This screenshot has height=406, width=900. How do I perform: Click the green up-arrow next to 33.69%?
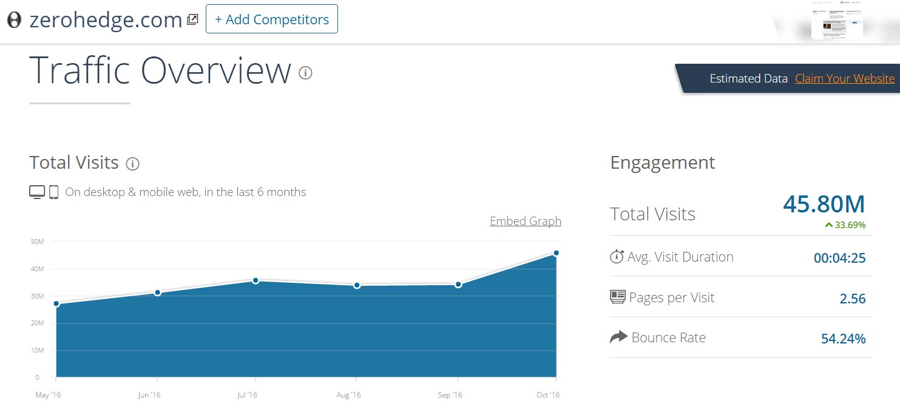pos(828,225)
